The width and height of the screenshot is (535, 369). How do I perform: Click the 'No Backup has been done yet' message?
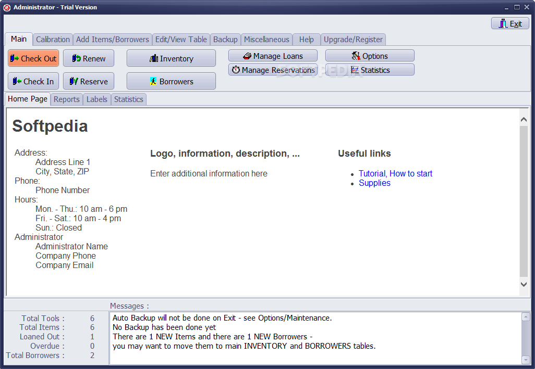click(x=164, y=327)
